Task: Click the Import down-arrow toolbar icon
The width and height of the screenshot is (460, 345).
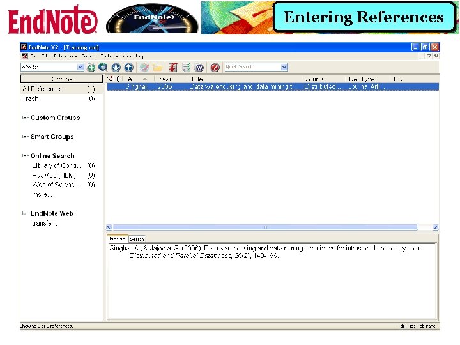Action: [116, 68]
